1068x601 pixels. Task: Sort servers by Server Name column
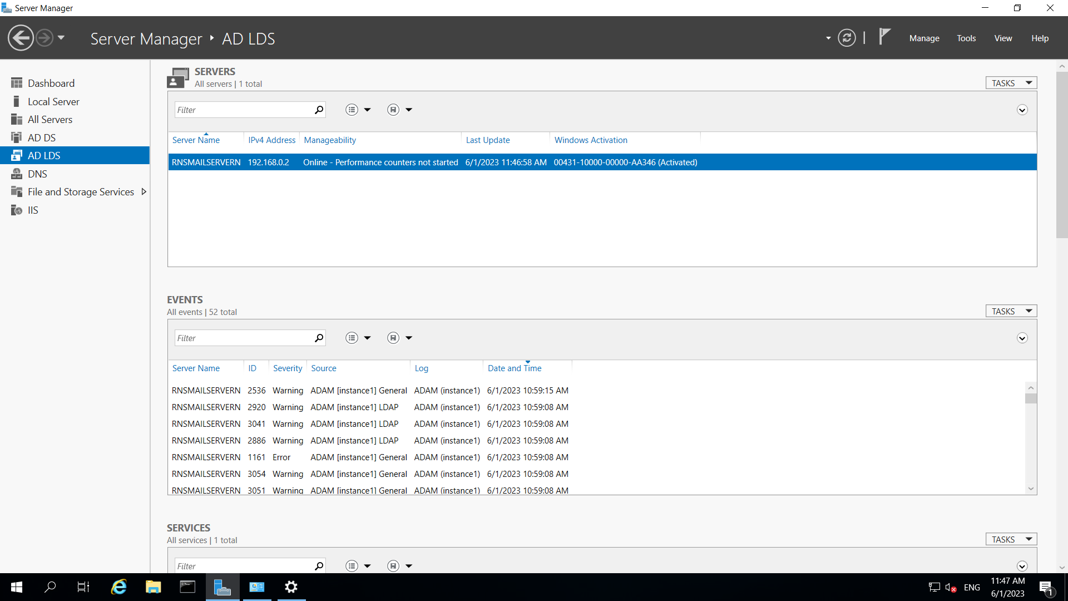(x=196, y=140)
